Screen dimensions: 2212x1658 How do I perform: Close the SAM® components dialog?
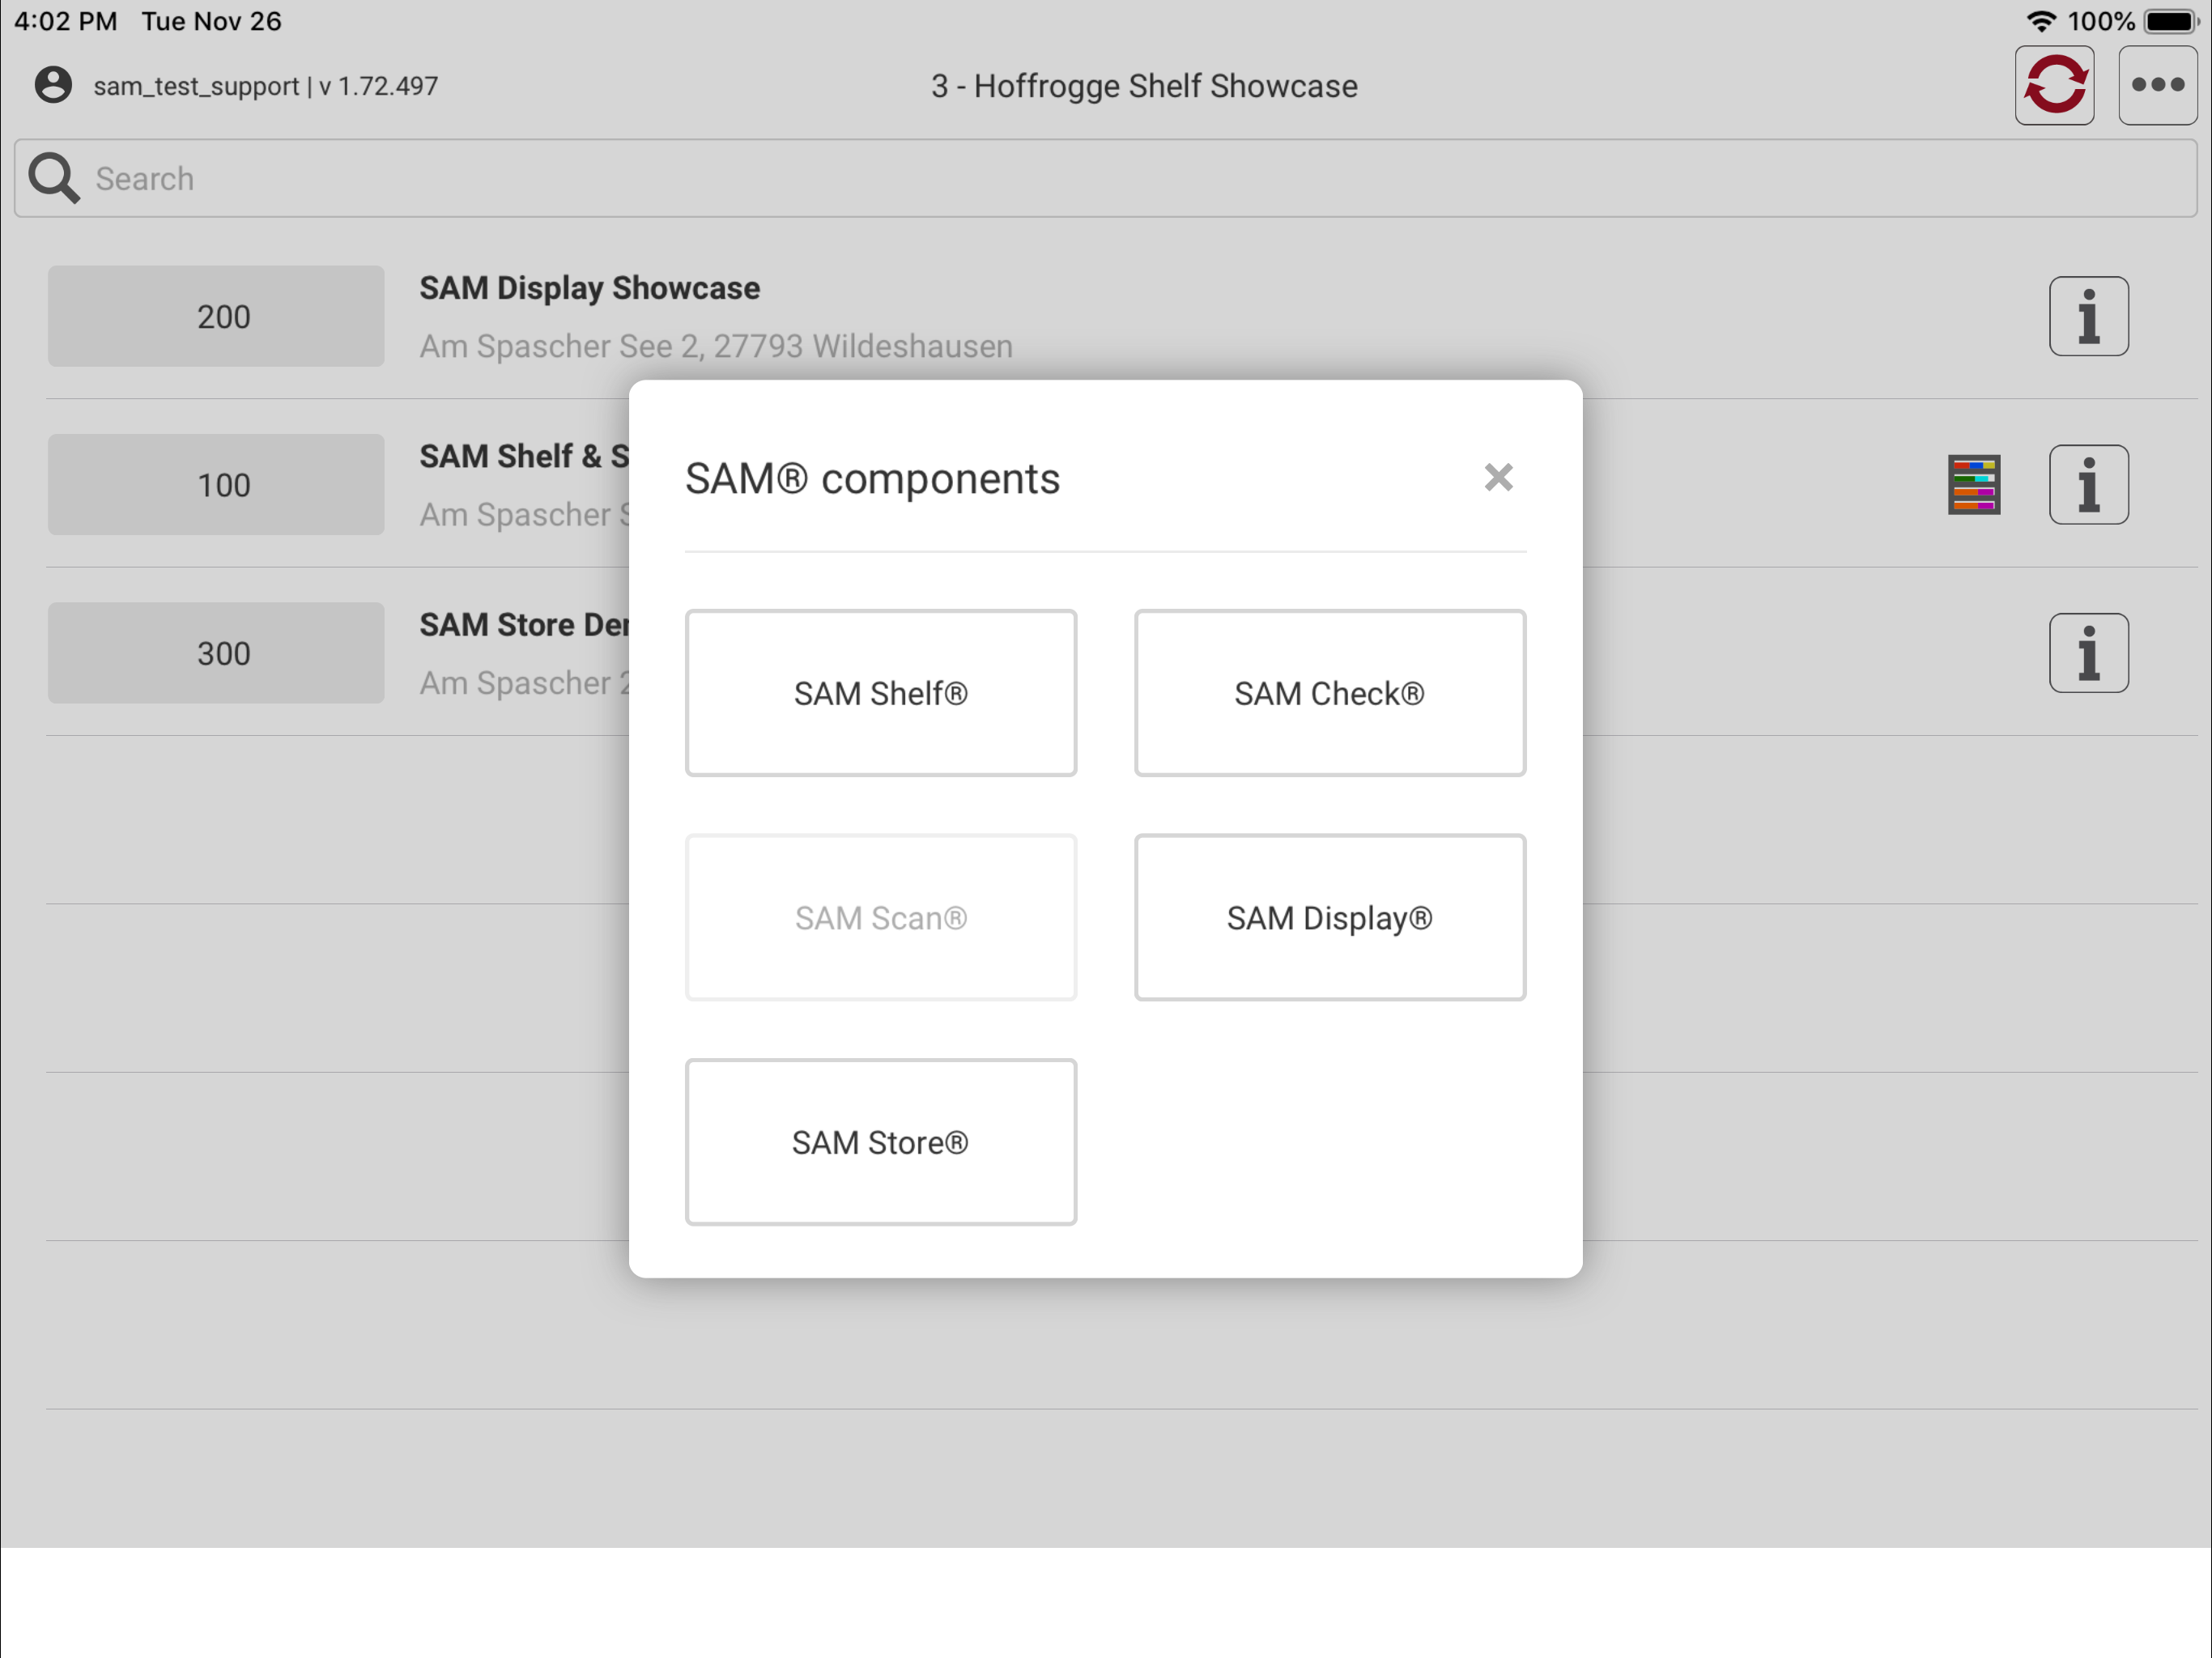pyautogui.click(x=1498, y=478)
